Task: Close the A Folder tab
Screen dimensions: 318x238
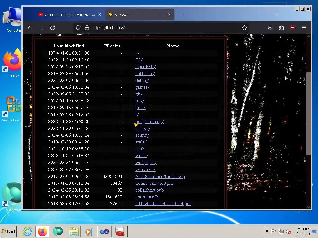Action: click(169, 15)
